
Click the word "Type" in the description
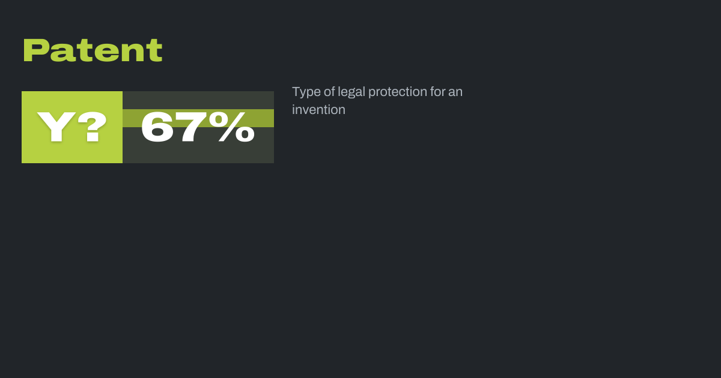click(305, 92)
